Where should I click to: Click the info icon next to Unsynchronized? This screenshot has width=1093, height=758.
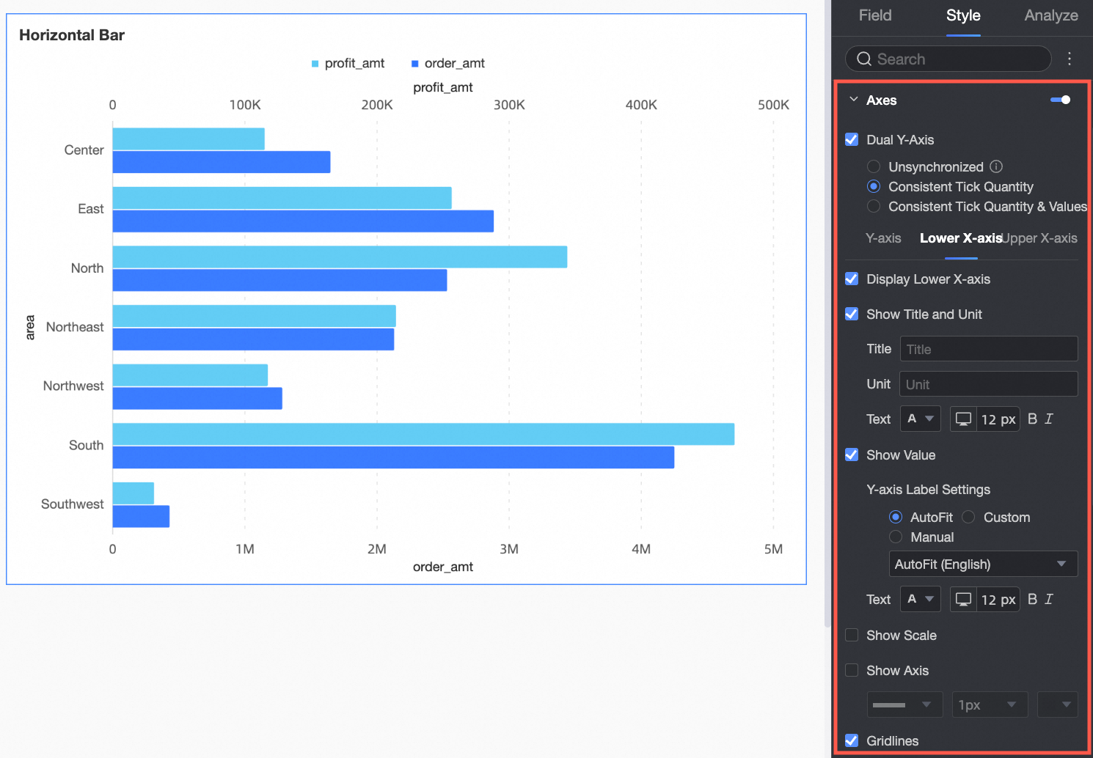click(x=995, y=166)
